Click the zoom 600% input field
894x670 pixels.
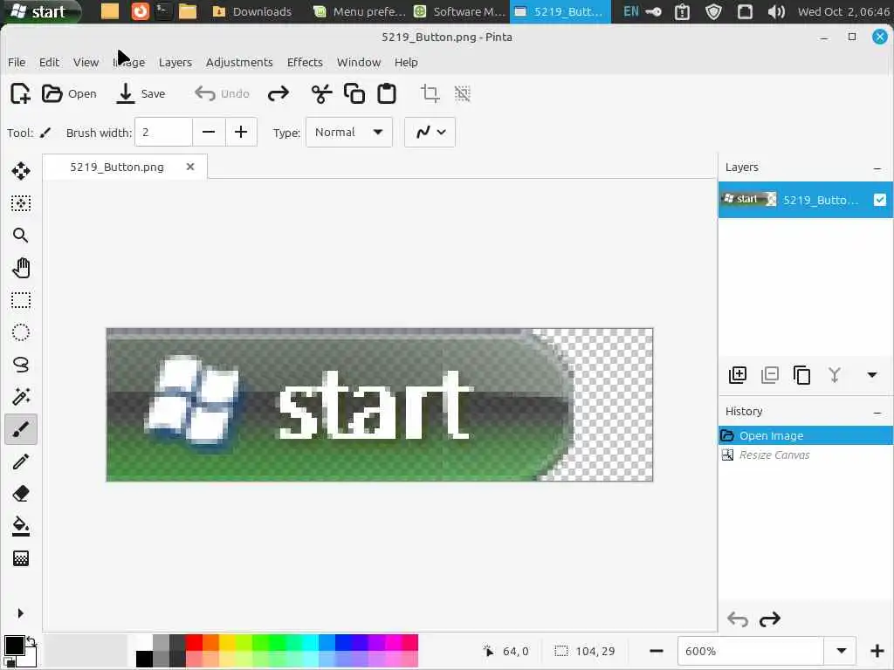coord(750,651)
